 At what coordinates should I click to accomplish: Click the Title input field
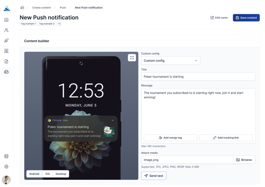click(x=198, y=77)
